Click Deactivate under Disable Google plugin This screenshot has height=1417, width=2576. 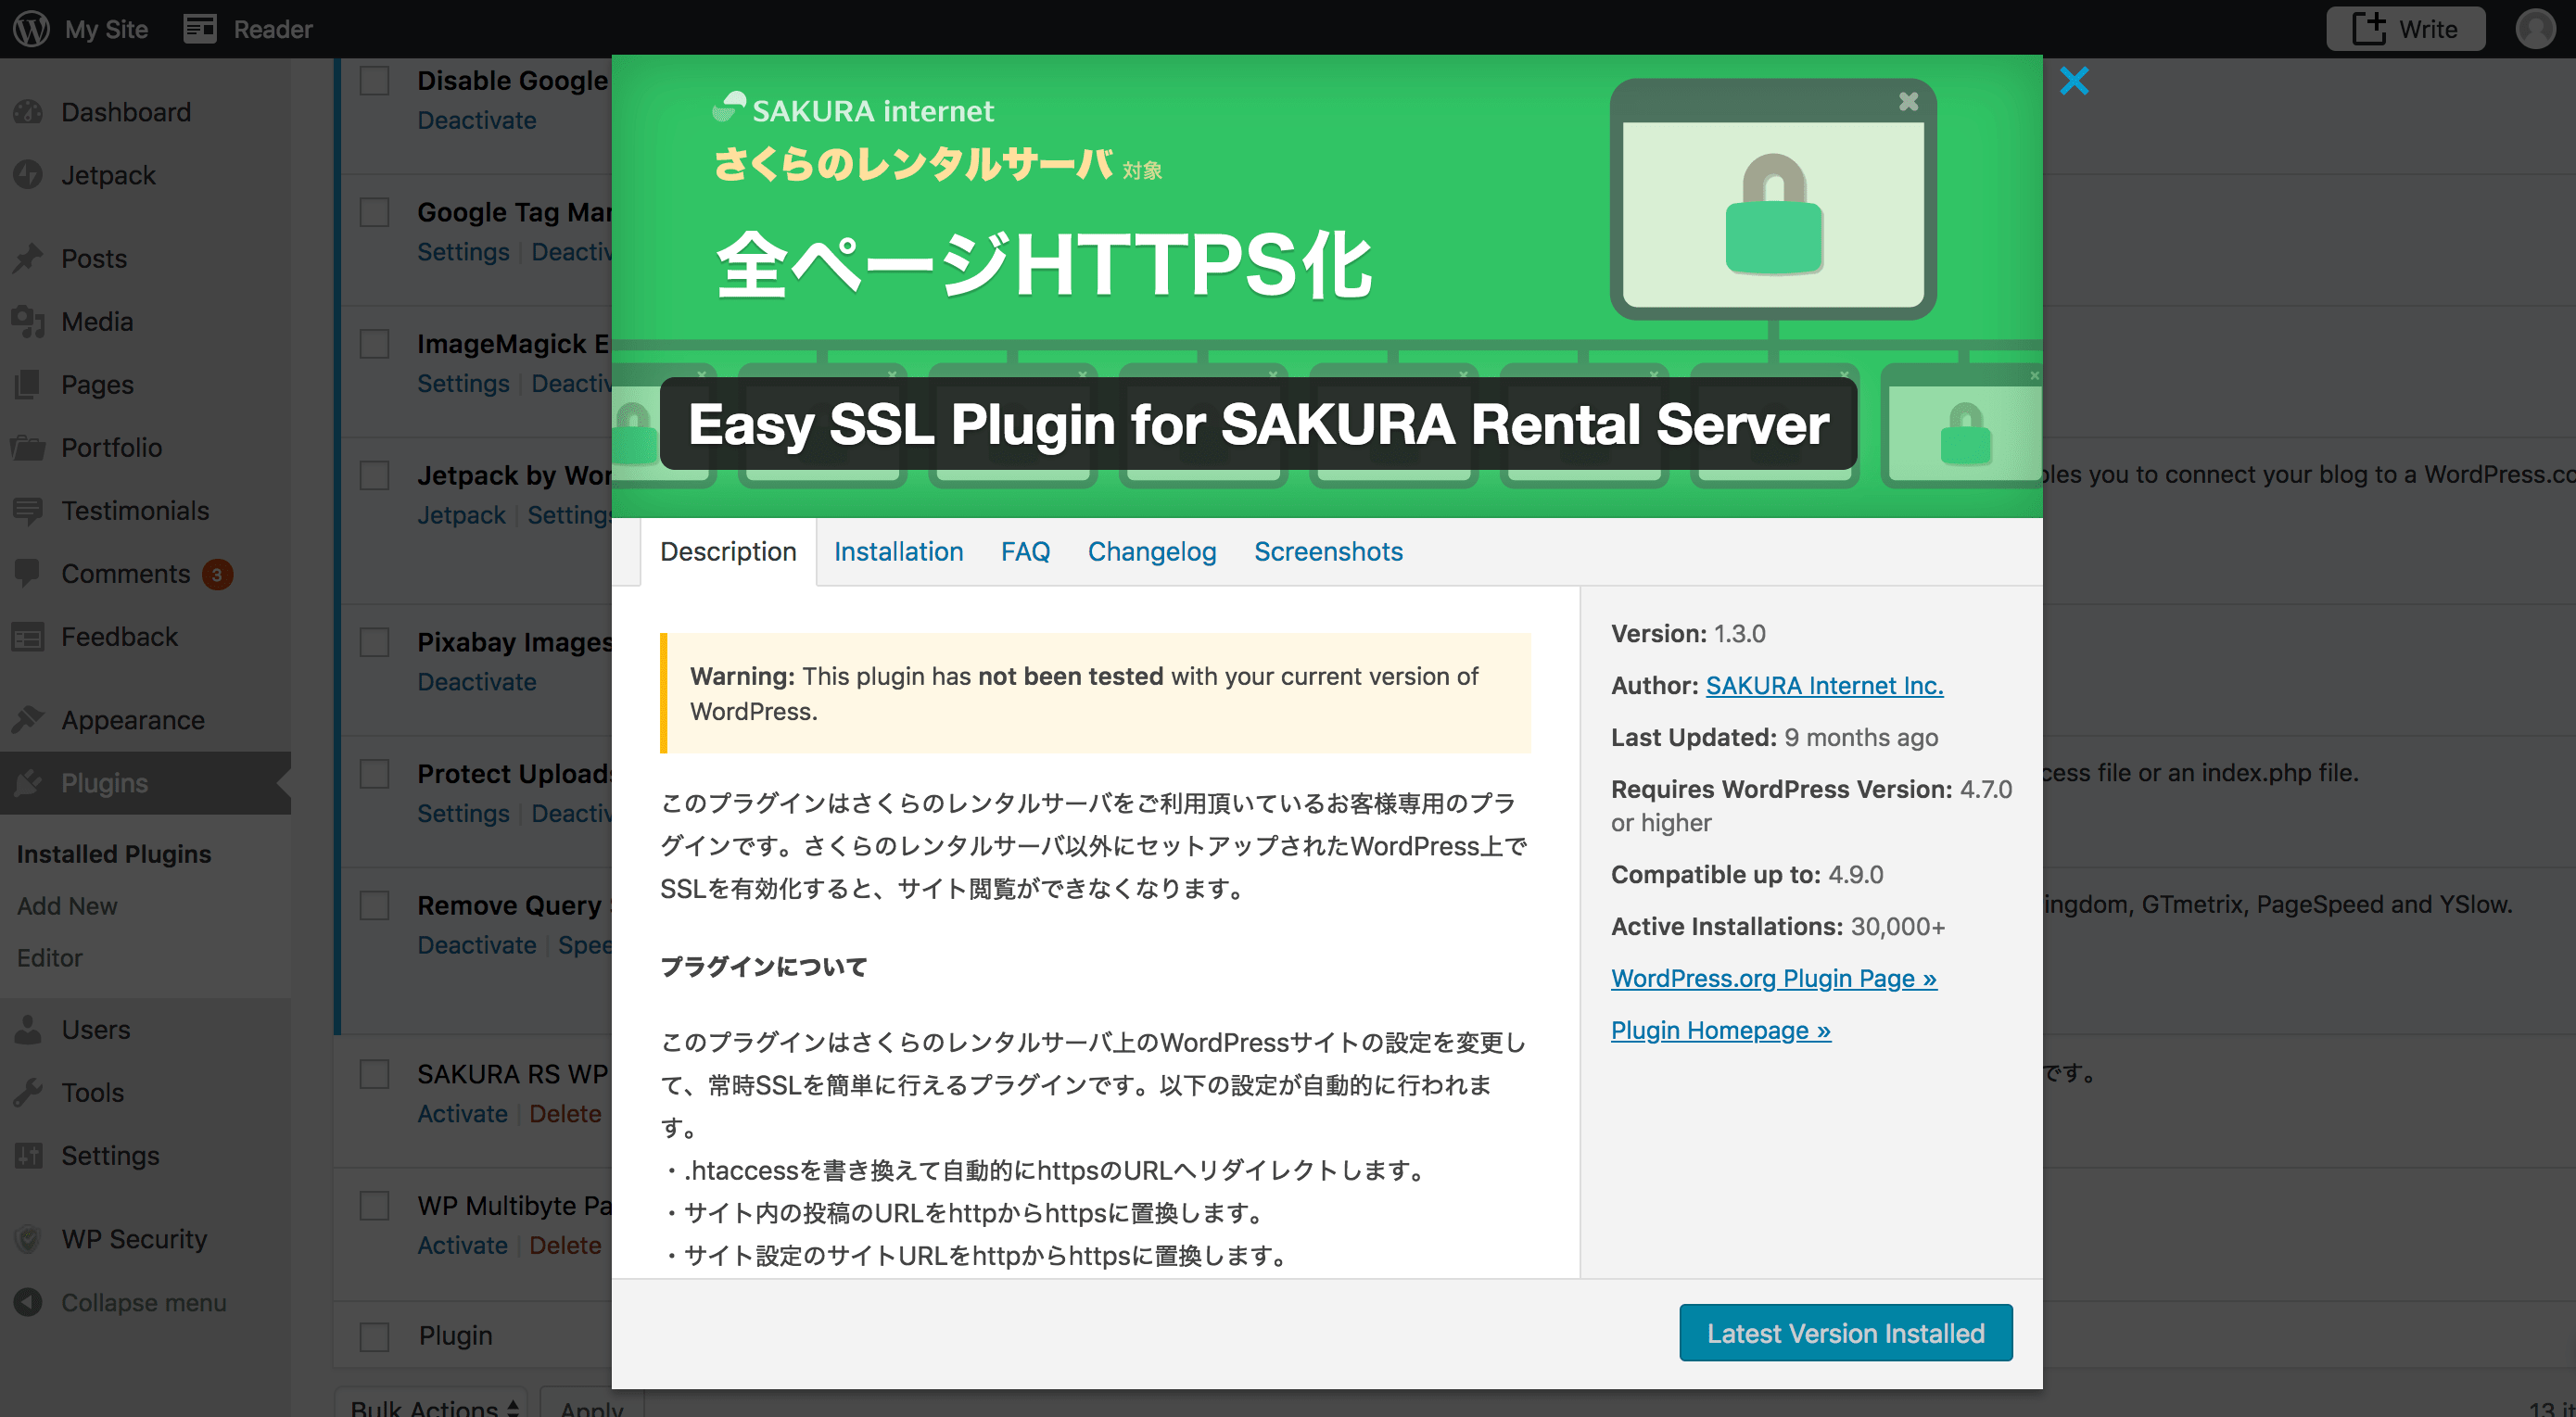coord(476,120)
